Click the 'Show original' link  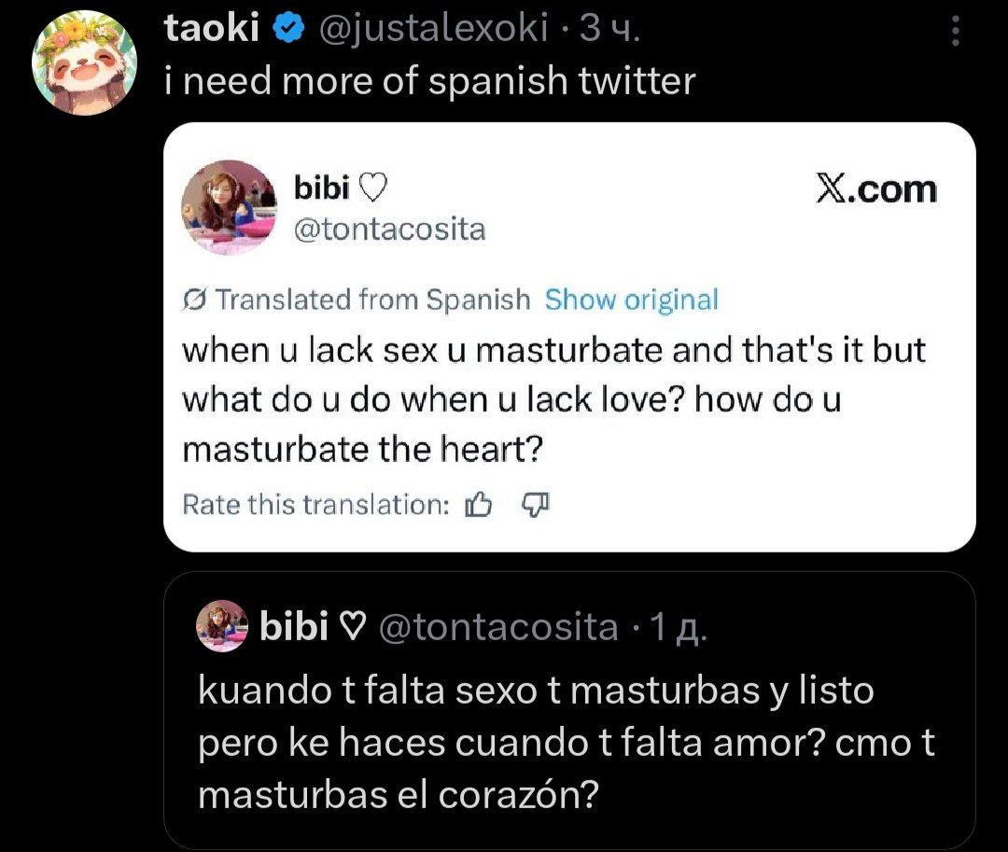point(631,300)
